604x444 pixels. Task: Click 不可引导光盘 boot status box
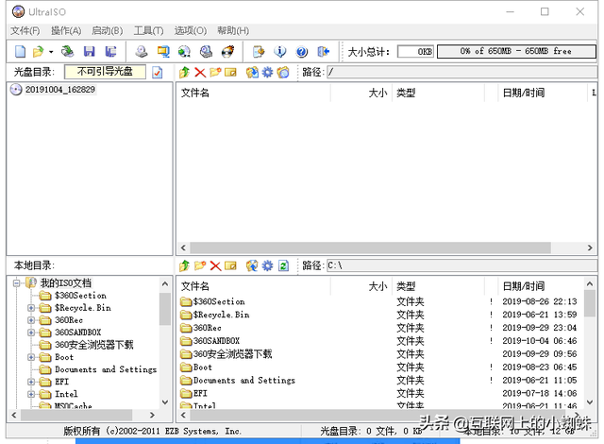(105, 72)
